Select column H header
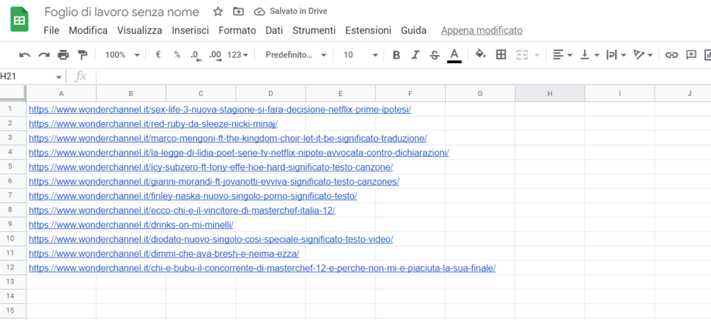 pyautogui.click(x=550, y=94)
